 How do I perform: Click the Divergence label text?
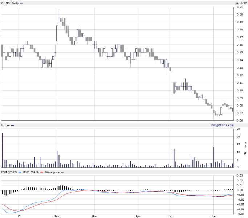[52, 172]
